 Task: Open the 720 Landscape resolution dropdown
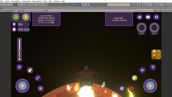coord(8,11)
